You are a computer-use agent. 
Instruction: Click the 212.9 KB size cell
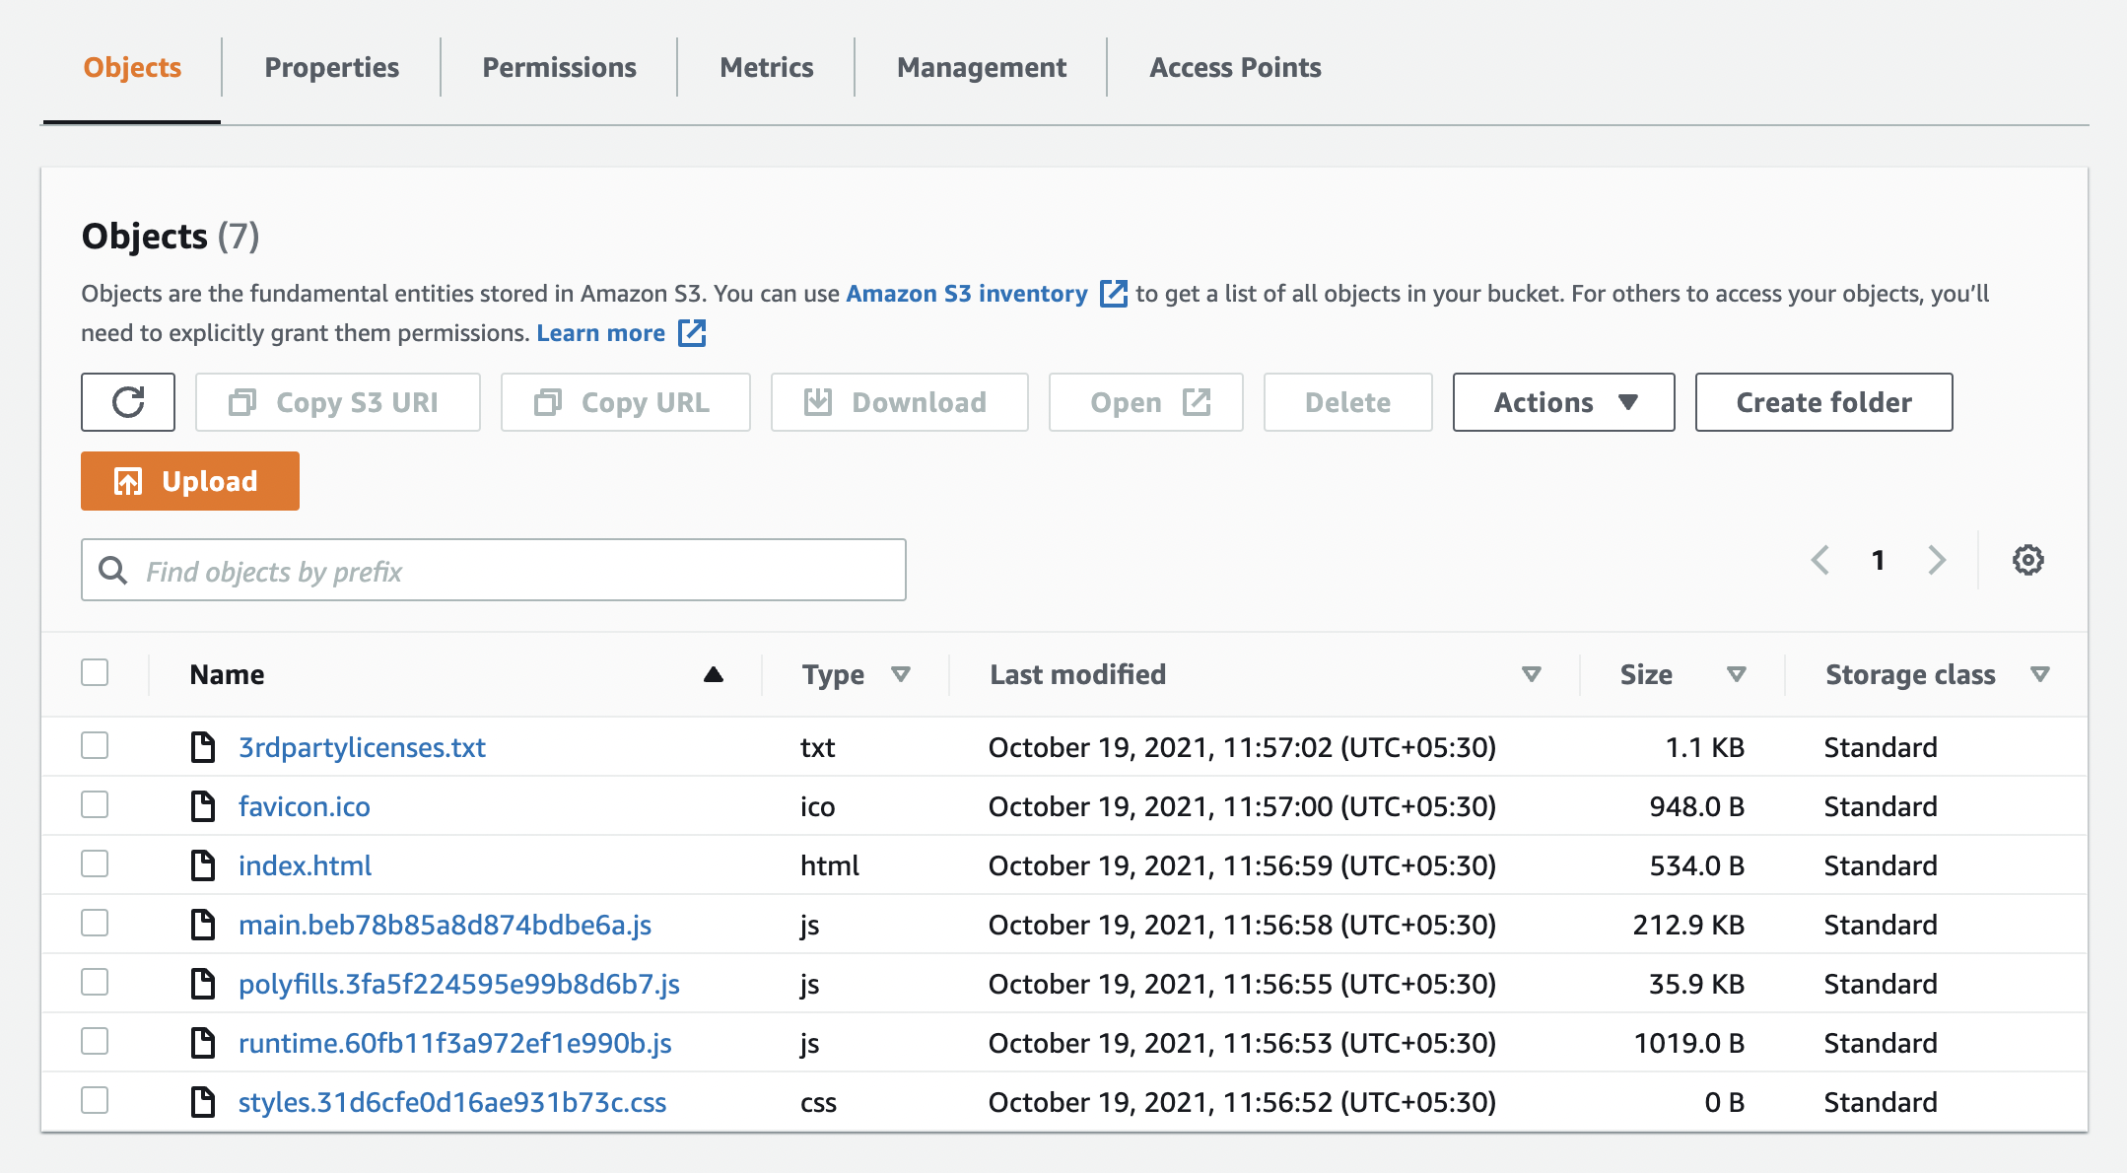(1688, 925)
